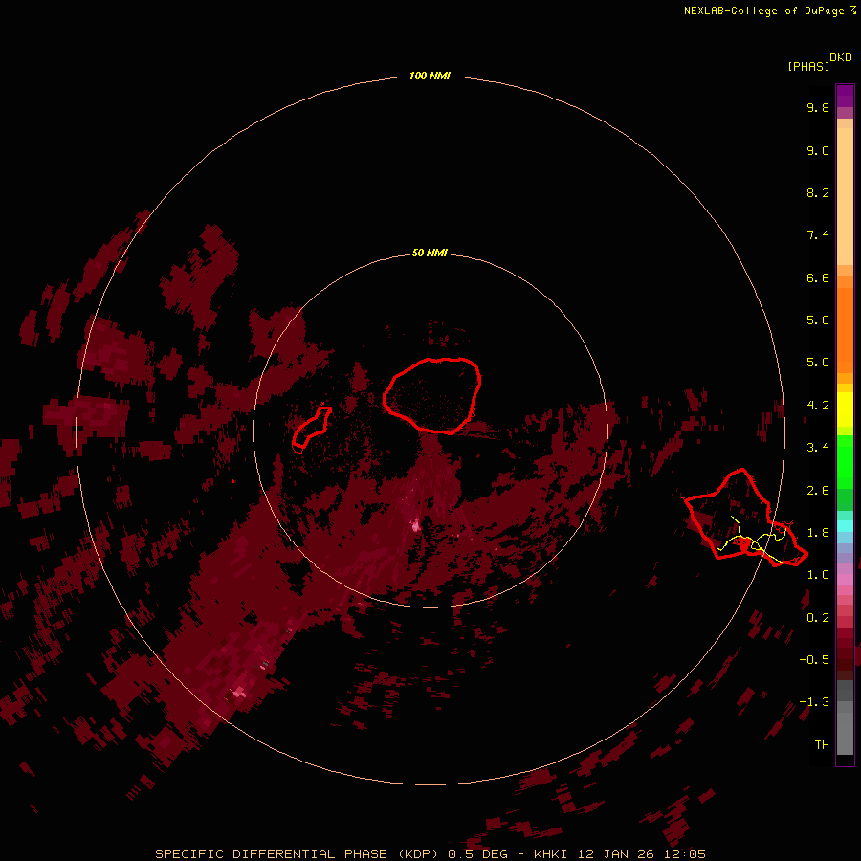Click the 1.0 scale value
Viewport: 861px width, 861px height.
pos(818,575)
